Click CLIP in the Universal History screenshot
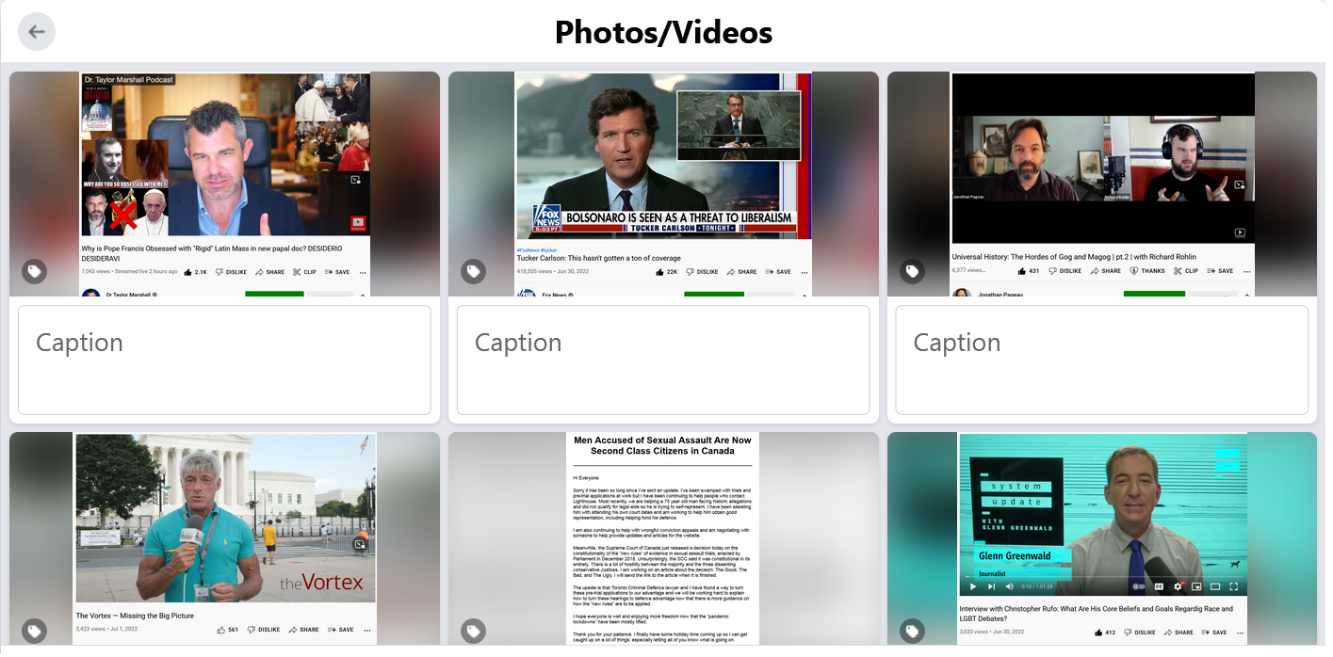This screenshot has width=1333, height=657. (1185, 271)
